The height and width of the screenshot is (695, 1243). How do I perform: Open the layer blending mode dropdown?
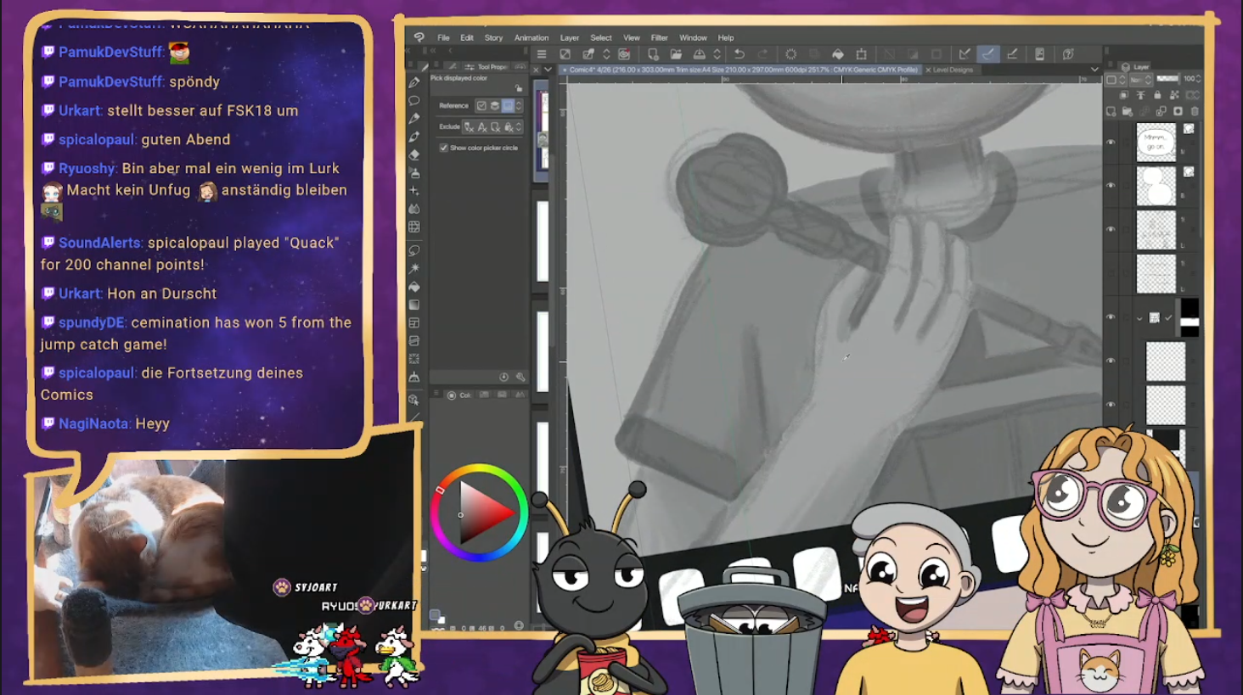pos(1141,79)
